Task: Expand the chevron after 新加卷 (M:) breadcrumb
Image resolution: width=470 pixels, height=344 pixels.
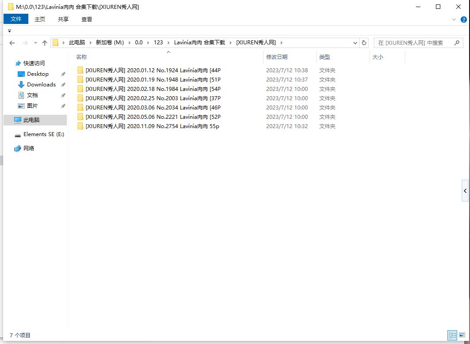Action: 129,43
